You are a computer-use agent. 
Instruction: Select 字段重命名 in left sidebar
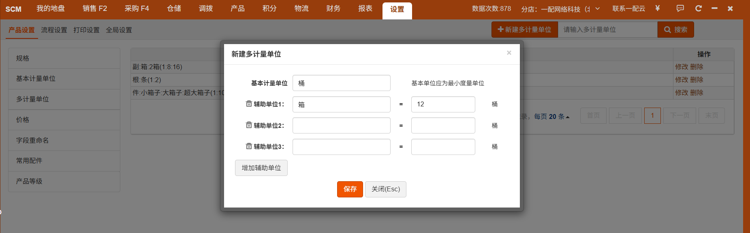[x=32, y=140]
